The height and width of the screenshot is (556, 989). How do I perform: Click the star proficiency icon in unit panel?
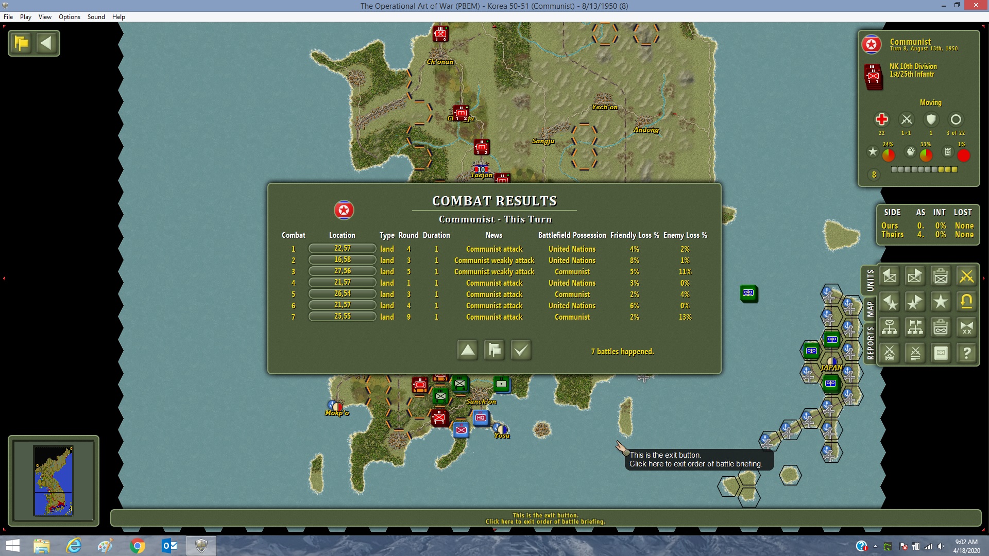coord(873,151)
